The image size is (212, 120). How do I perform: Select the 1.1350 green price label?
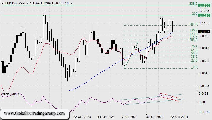pos(204,5)
